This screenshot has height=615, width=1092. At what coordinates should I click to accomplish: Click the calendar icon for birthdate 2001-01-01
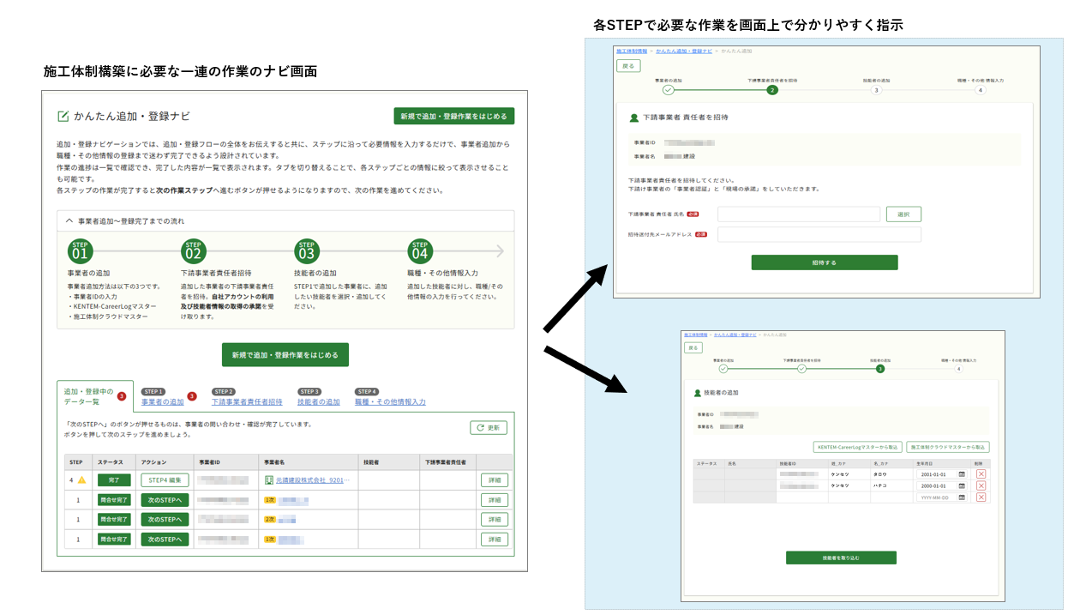(961, 473)
